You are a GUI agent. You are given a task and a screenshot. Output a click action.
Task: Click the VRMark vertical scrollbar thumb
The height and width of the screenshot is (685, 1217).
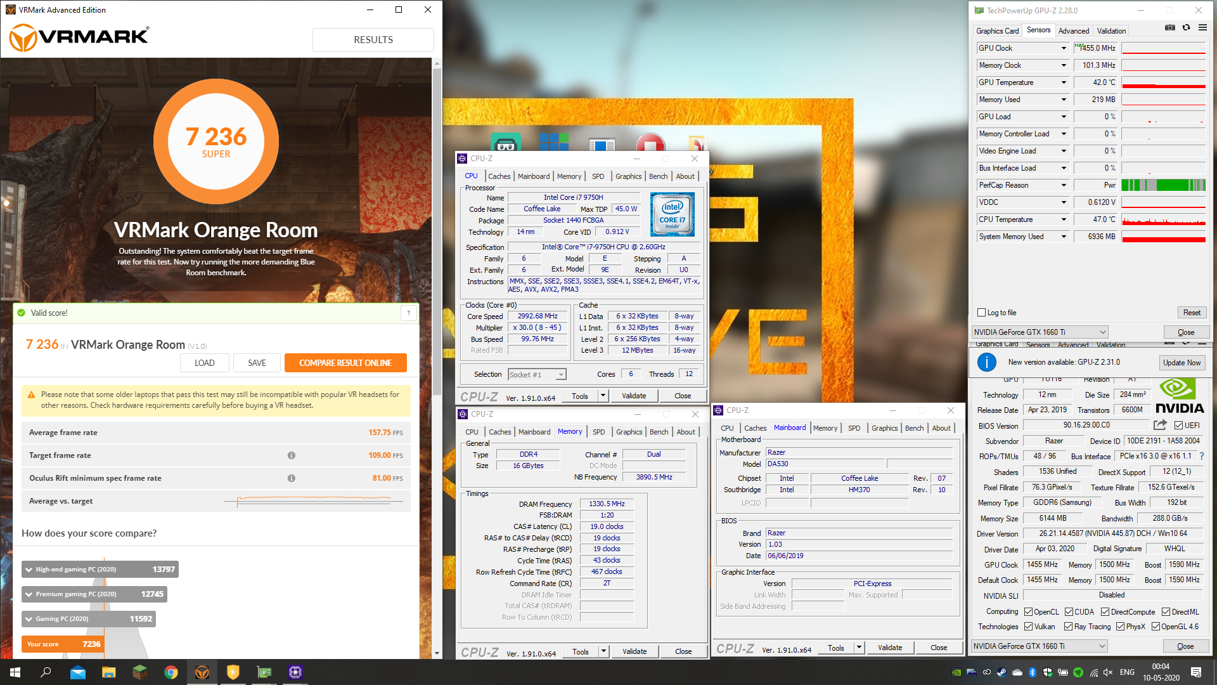[437, 232]
